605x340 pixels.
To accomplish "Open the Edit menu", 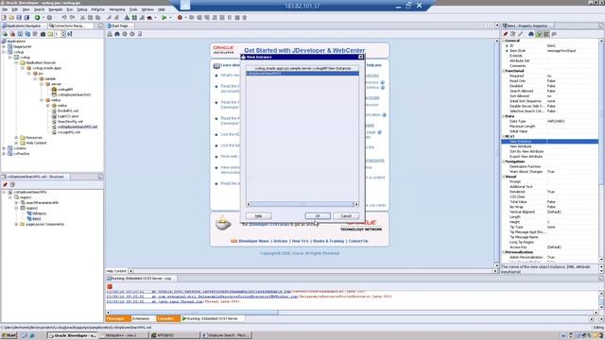I will pyautogui.click(x=15, y=9).
